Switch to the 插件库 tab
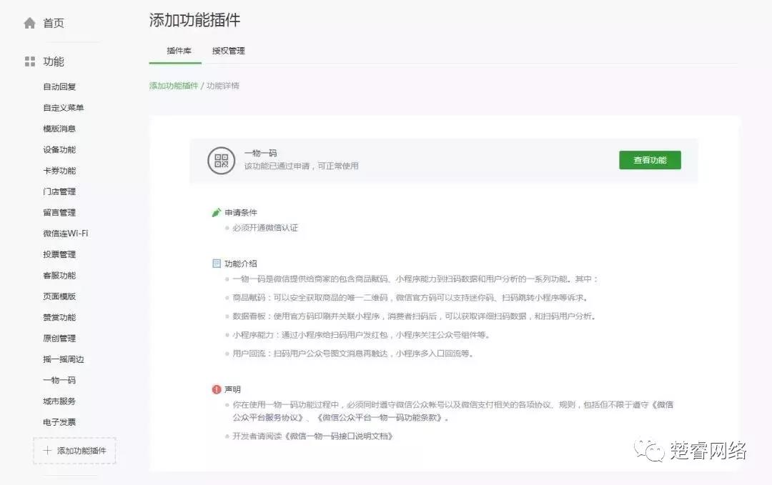The image size is (772, 485). [x=179, y=51]
